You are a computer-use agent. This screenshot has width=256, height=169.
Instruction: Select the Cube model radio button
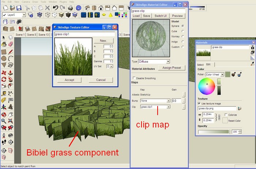tap(183, 31)
